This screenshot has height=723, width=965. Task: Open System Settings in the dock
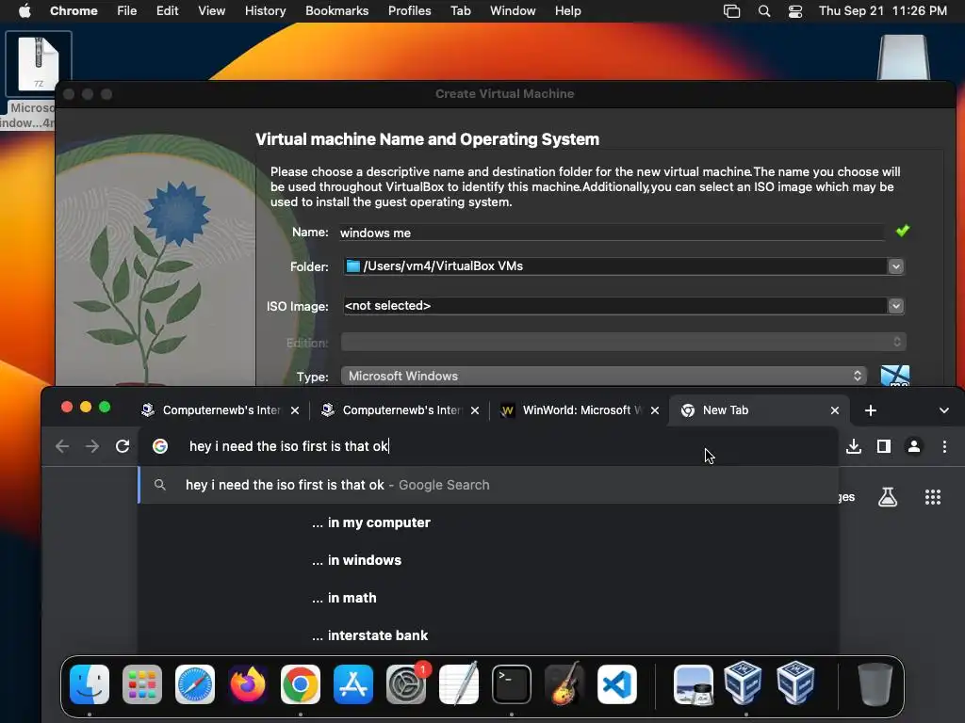coord(406,684)
